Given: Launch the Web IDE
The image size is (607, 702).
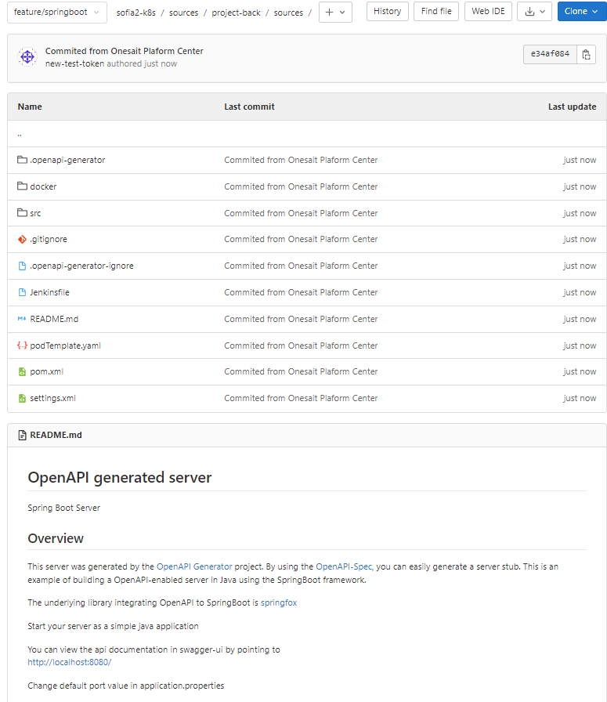Looking at the screenshot, I should (x=488, y=12).
